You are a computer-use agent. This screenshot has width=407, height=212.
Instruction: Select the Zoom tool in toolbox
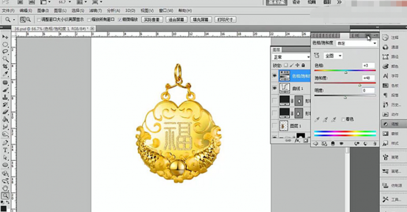[x=5, y=196]
